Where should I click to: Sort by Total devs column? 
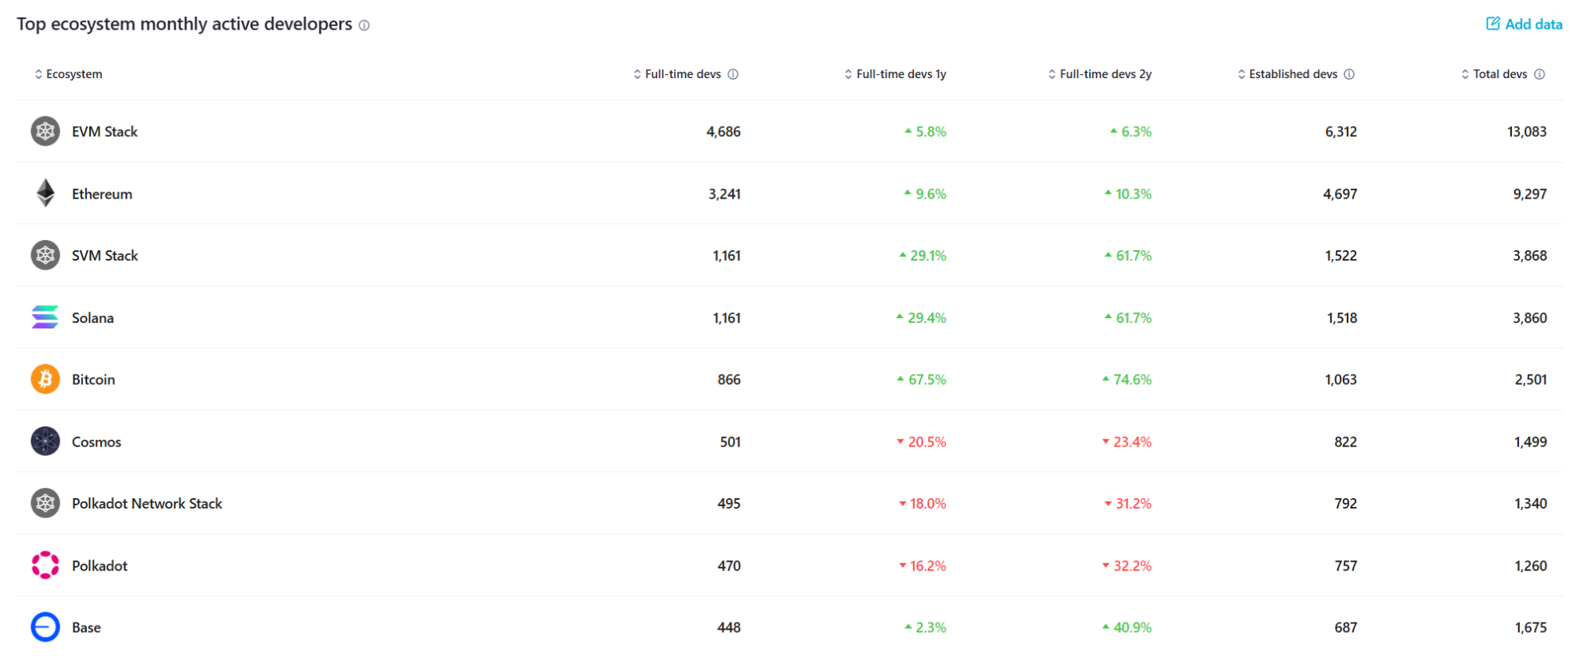coord(1494,74)
